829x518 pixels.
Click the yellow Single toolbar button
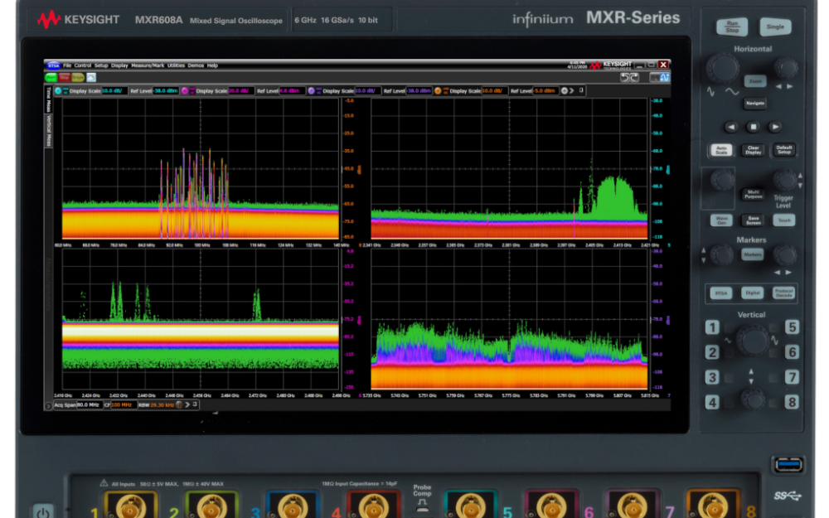(78, 78)
